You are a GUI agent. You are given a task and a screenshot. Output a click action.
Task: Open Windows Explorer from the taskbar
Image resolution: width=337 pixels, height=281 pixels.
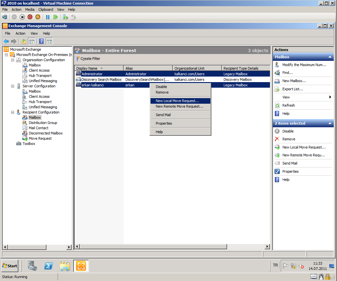(65, 266)
